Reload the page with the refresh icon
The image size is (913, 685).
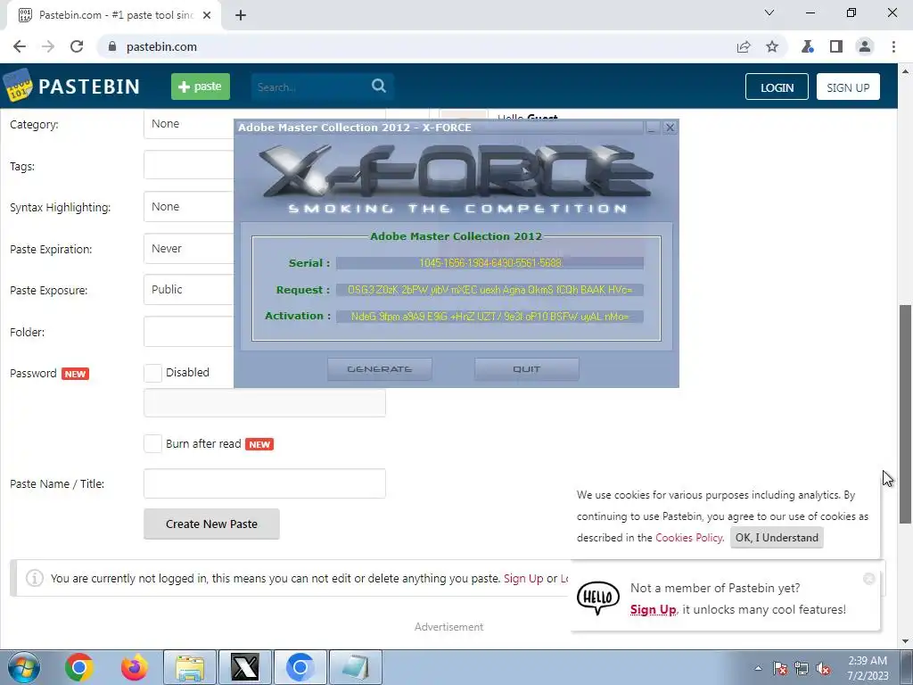(x=77, y=46)
